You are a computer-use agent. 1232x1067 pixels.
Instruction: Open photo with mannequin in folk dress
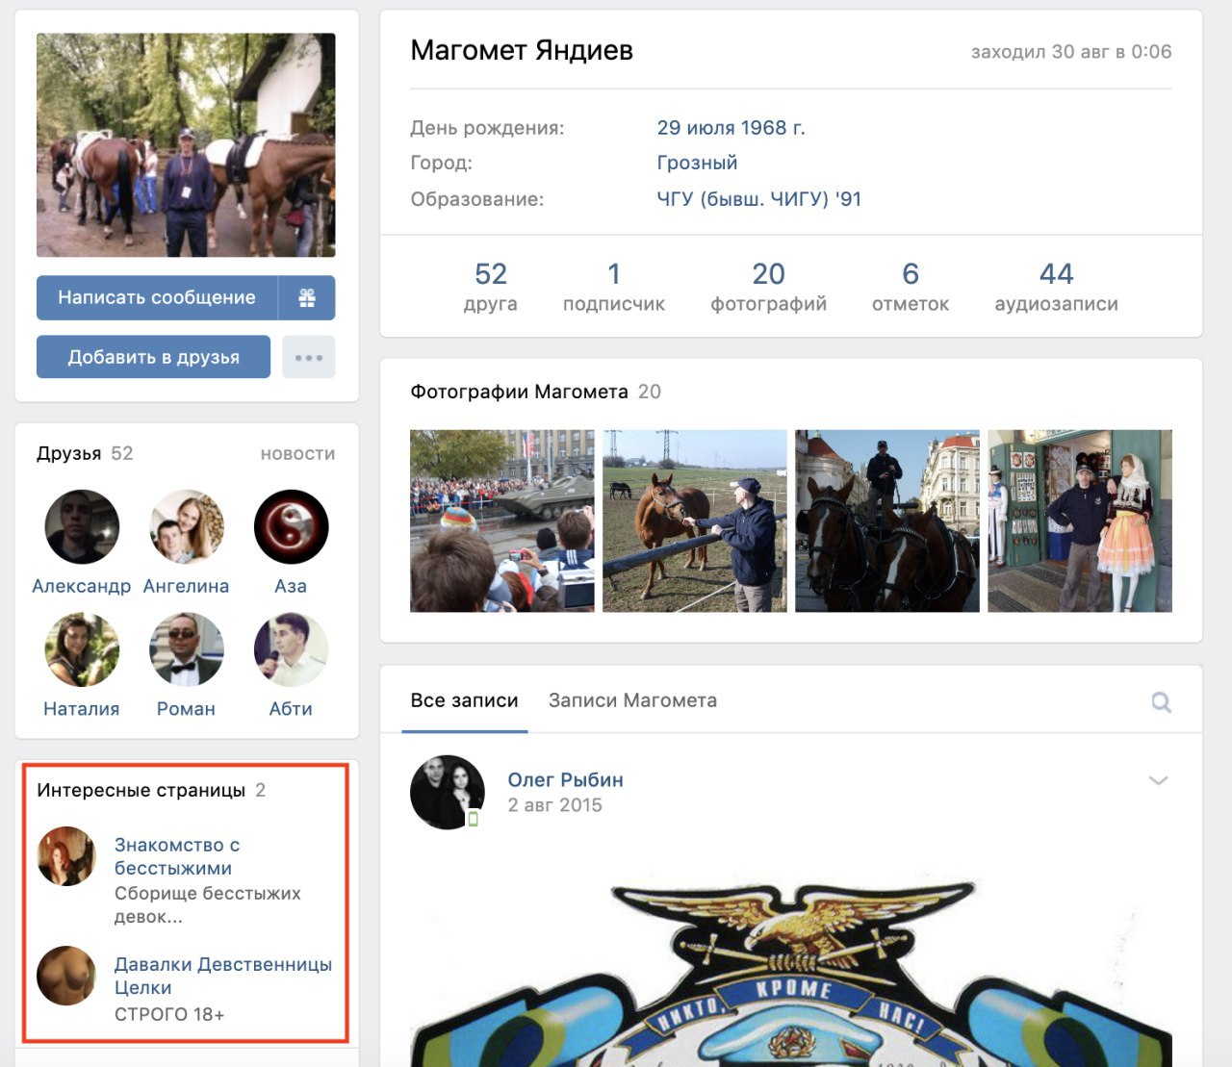coord(1080,521)
